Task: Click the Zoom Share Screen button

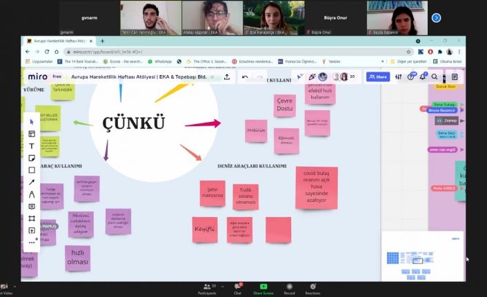Action: pos(263,289)
